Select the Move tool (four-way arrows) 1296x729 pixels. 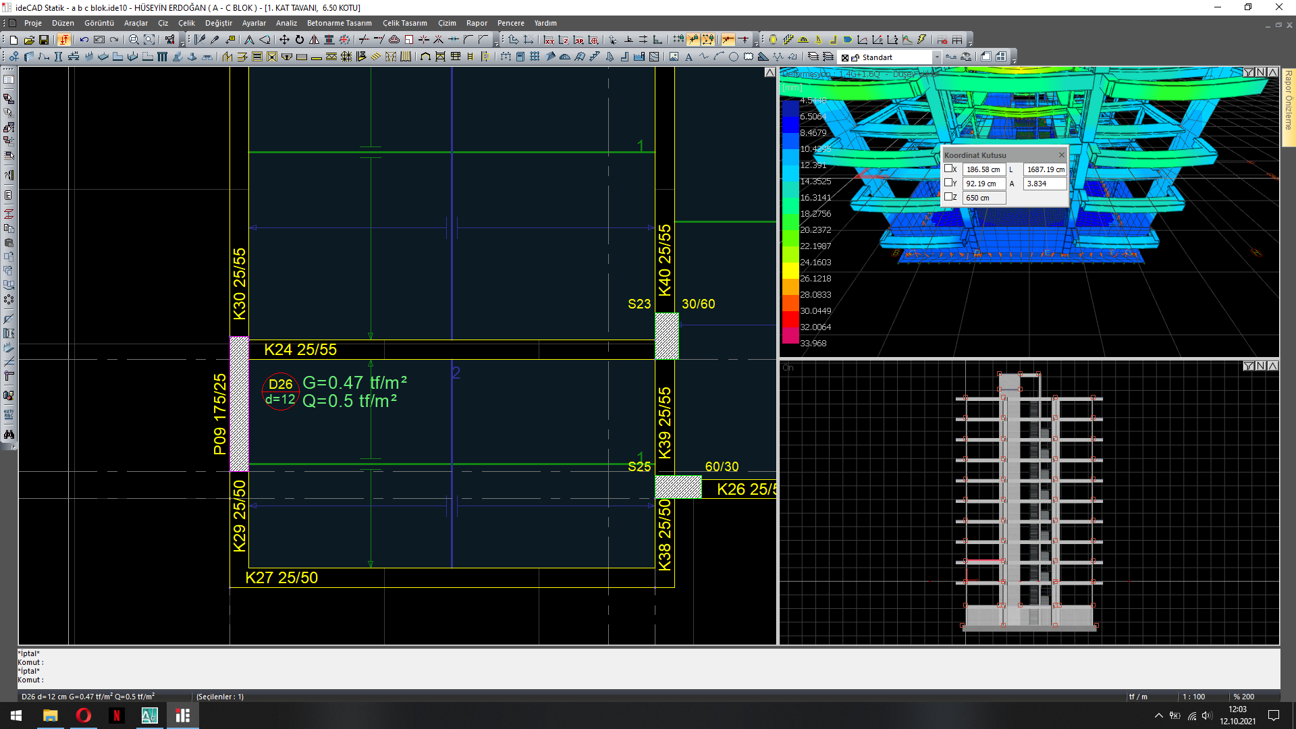(x=284, y=40)
